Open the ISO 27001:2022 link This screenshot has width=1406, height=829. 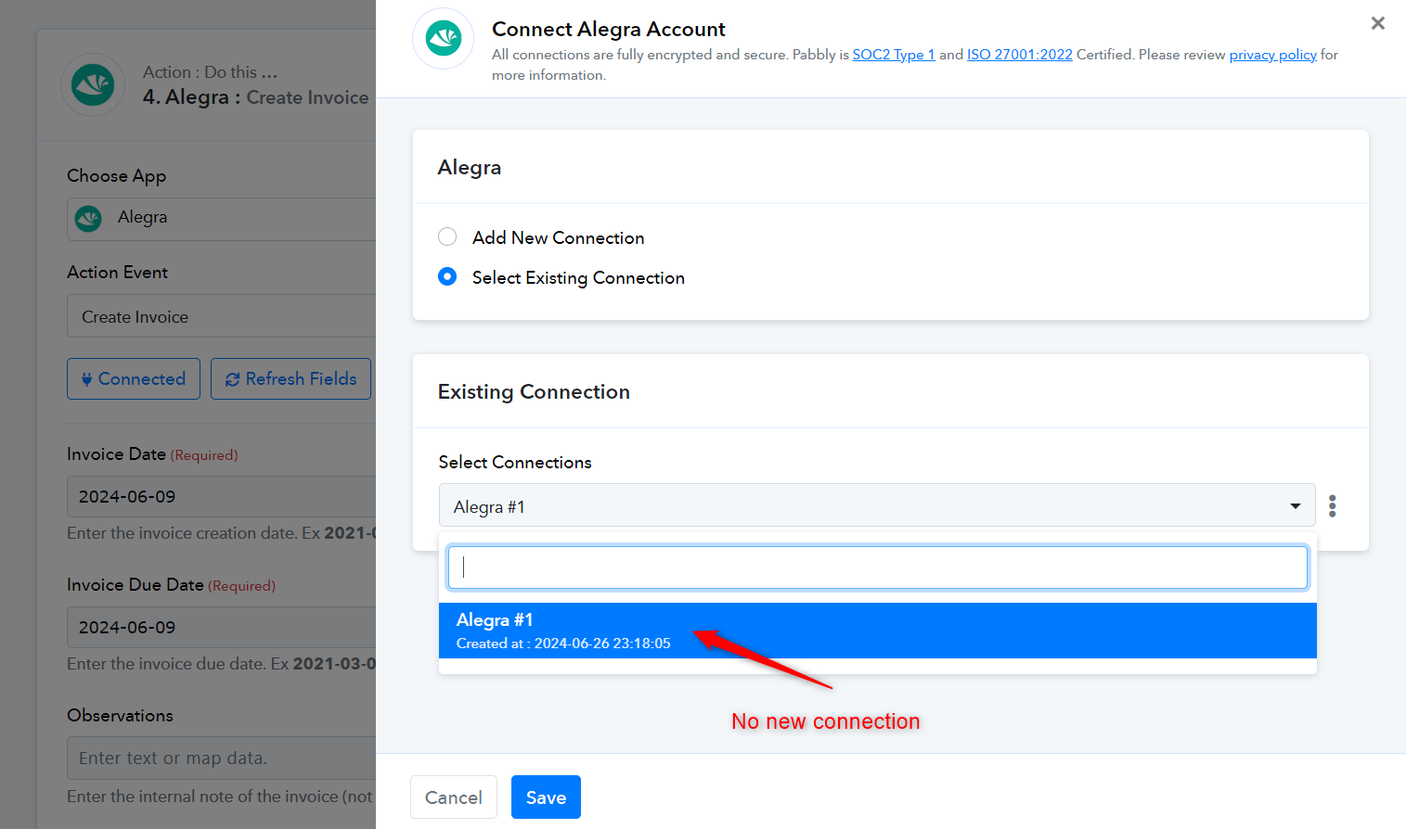1019,55
